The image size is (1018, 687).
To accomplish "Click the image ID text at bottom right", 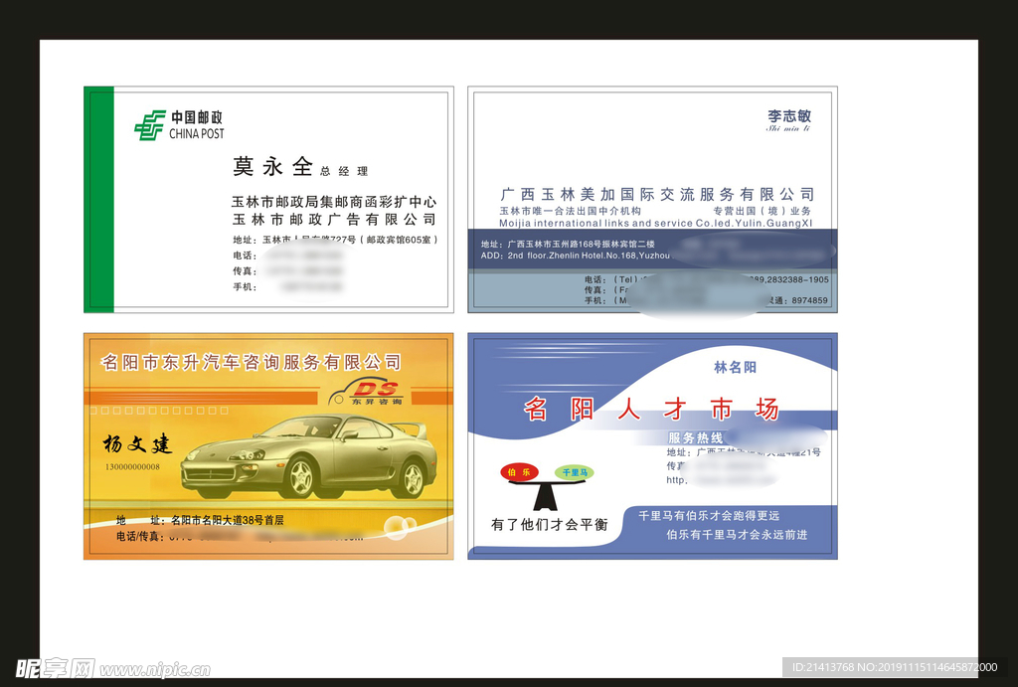I will pos(894,667).
